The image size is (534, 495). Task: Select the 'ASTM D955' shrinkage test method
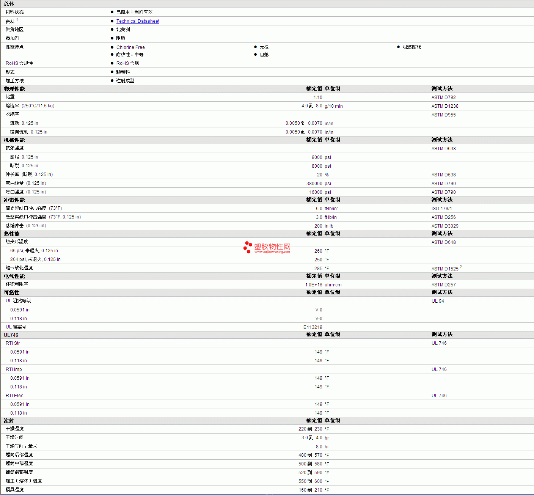(x=444, y=115)
